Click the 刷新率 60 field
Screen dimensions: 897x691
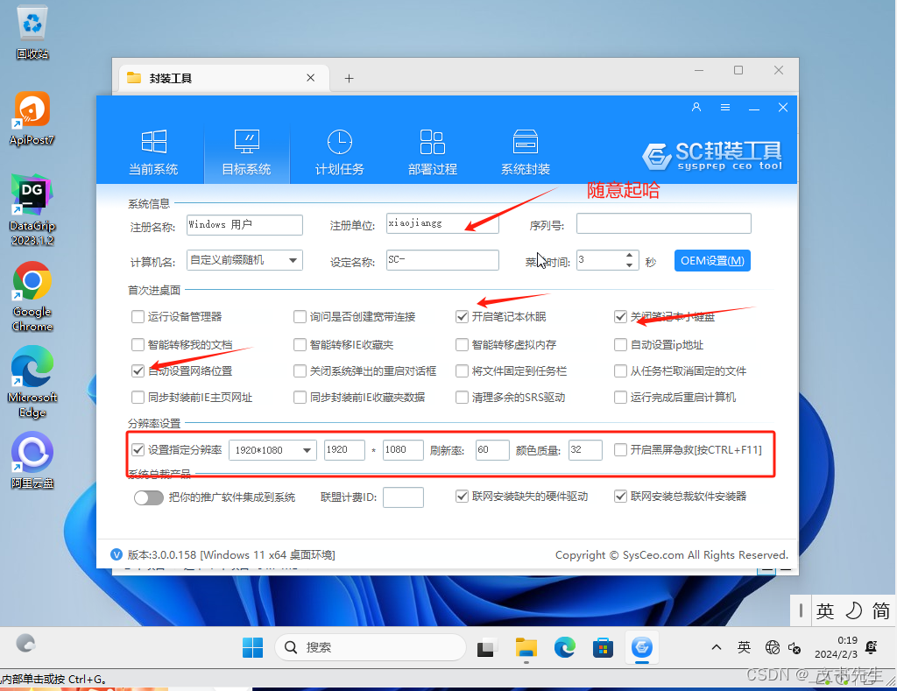(x=492, y=449)
